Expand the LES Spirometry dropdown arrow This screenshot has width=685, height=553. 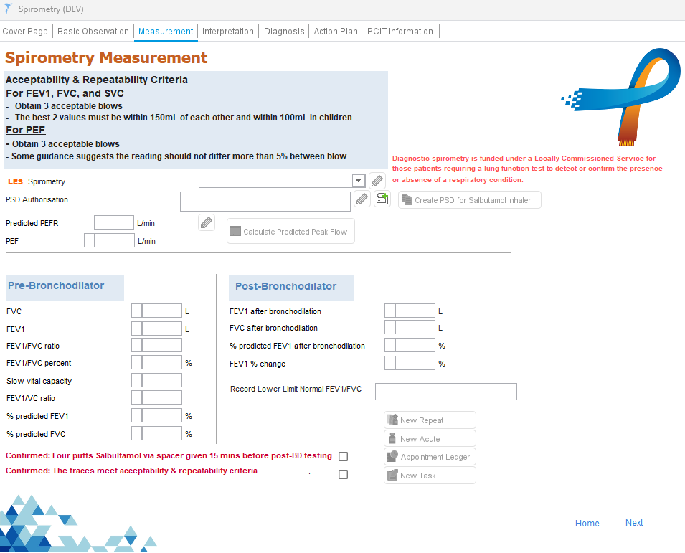pyautogui.click(x=359, y=181)
